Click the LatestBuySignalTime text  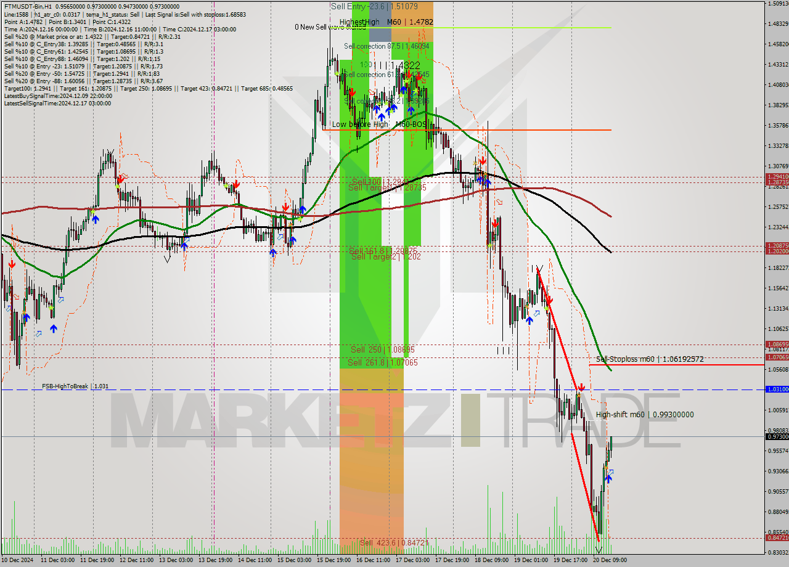click(58, 96)
